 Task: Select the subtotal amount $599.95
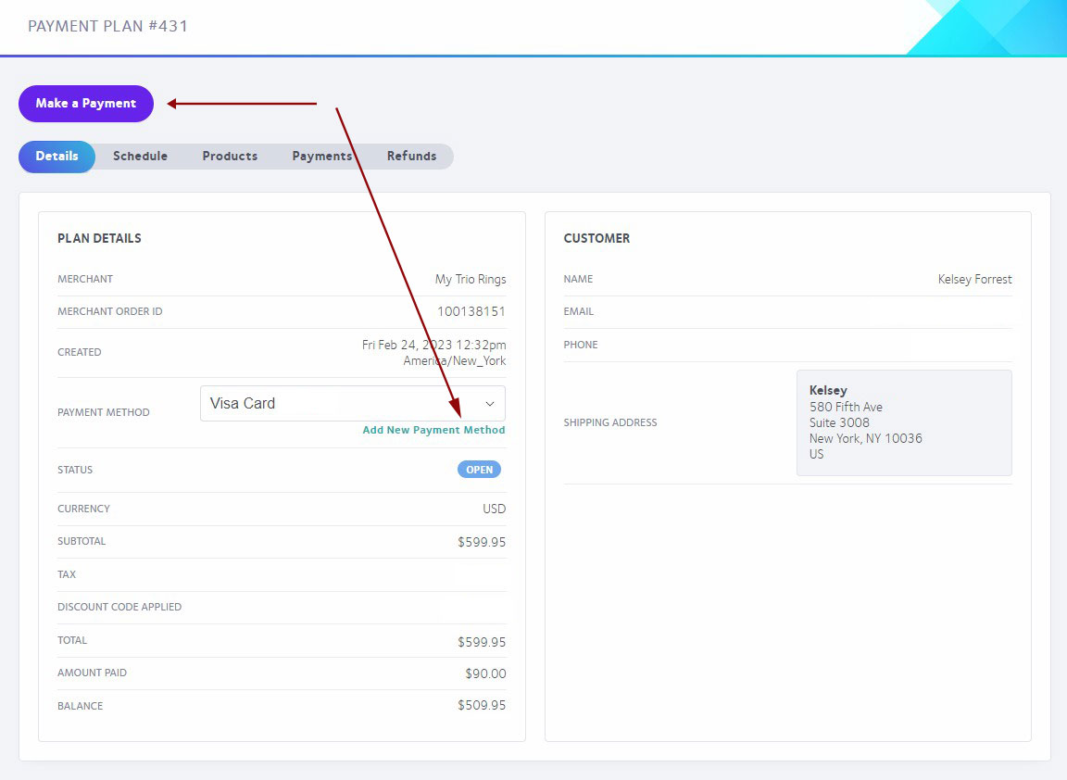point(482,543)
